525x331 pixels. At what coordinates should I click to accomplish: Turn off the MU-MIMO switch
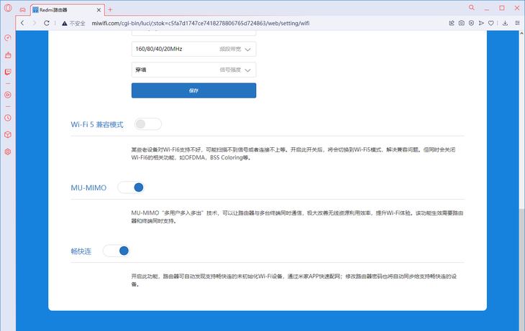point(131,187)
